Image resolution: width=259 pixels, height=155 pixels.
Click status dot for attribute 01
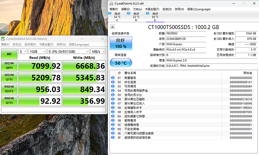pos(113,78)
